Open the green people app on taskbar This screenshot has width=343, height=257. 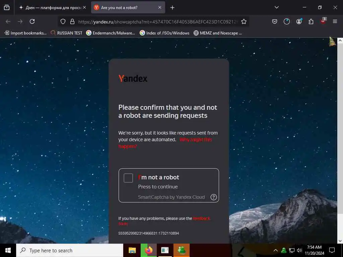click(182, 250)
